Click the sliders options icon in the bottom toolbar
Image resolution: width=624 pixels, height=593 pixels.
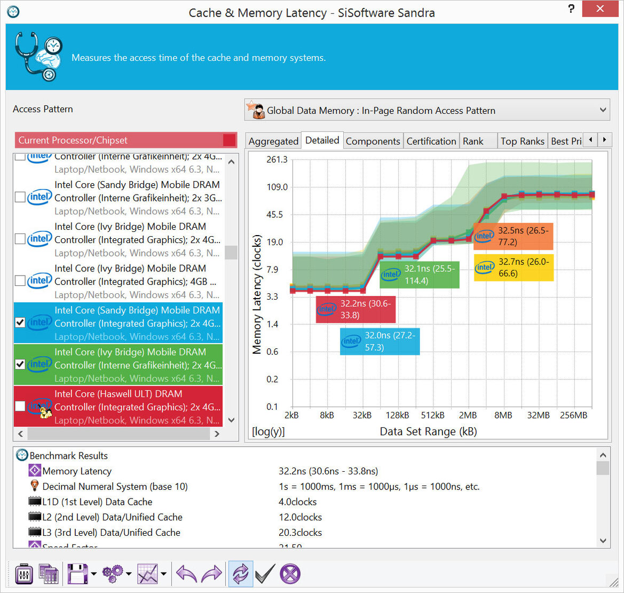tap(24, 574)
